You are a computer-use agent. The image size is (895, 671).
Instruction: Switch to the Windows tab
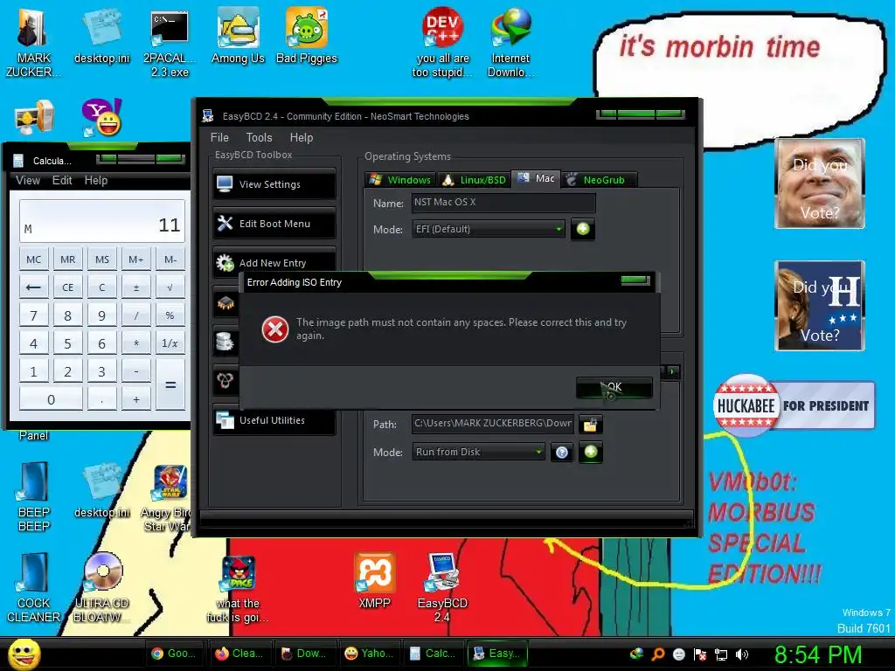(400, 180)
